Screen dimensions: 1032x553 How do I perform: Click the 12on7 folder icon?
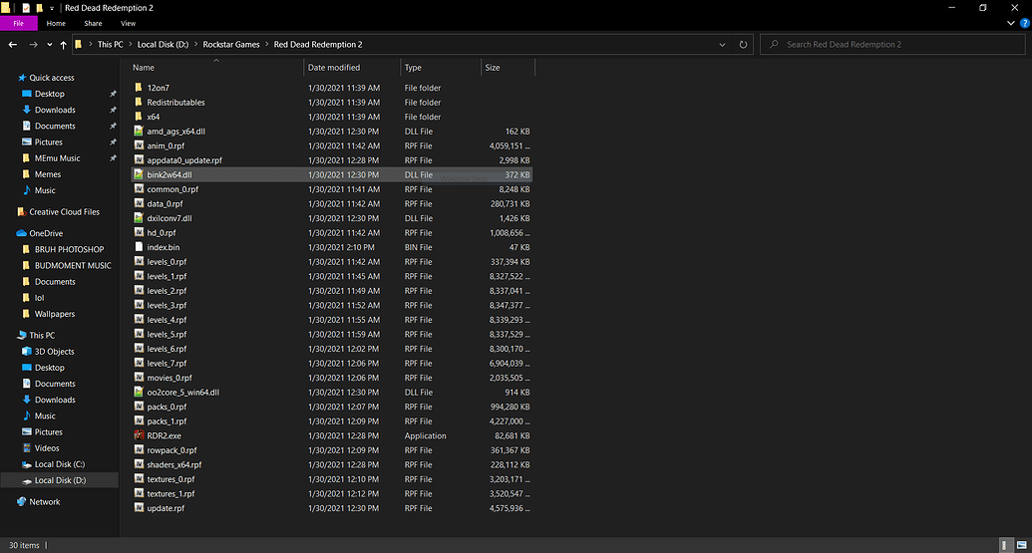click(139, 88)
